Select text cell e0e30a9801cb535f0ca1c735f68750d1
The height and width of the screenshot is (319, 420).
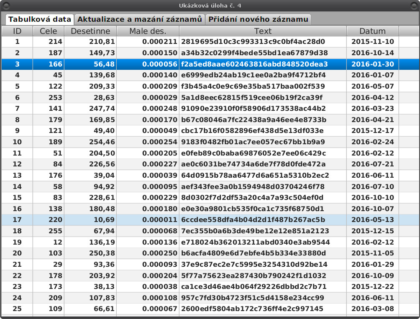point(263,209)
